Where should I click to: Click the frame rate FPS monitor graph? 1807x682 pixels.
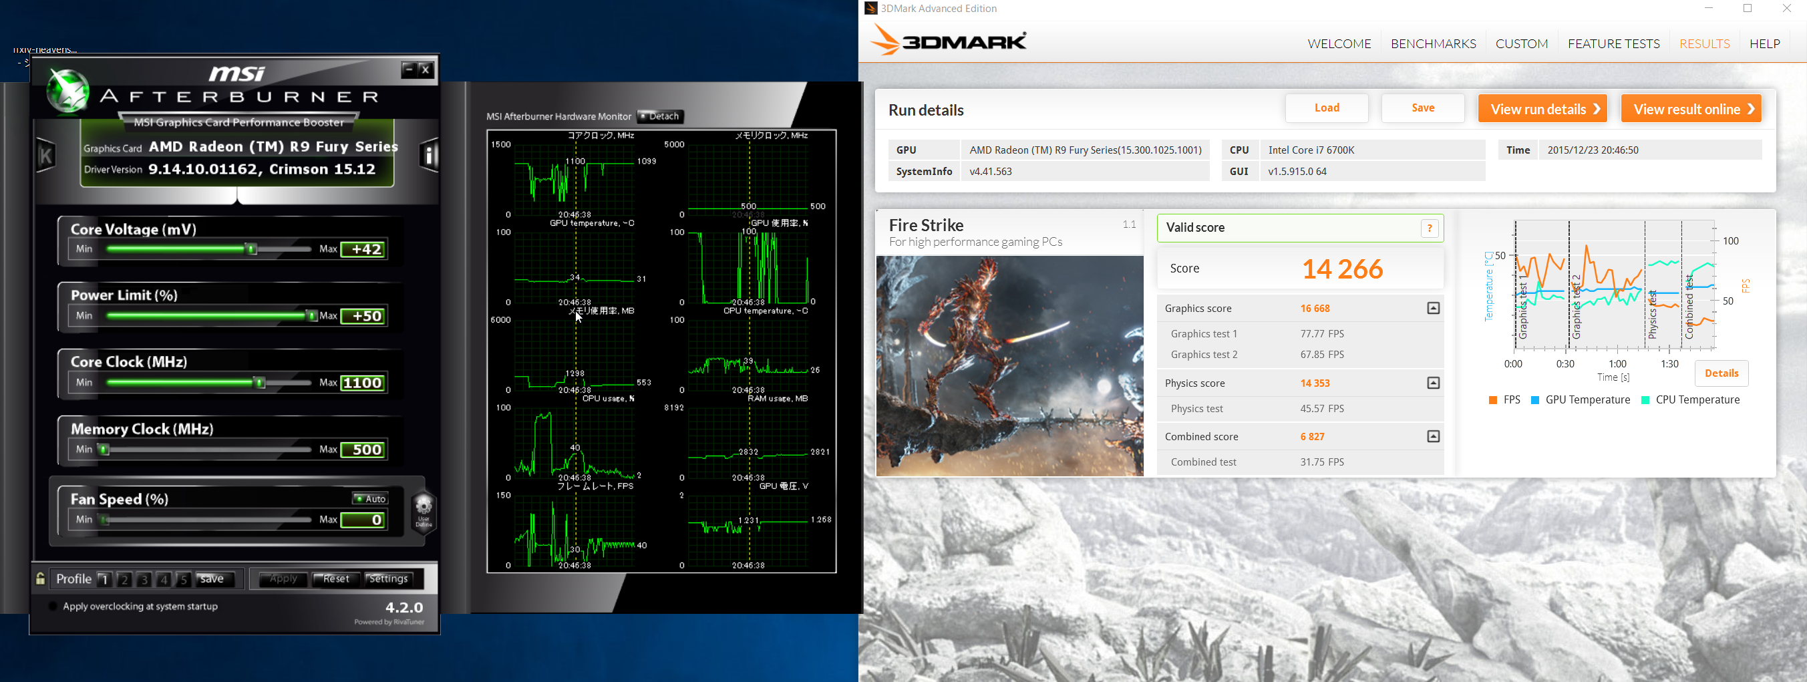pyautogui.click(x=574, y=530)
